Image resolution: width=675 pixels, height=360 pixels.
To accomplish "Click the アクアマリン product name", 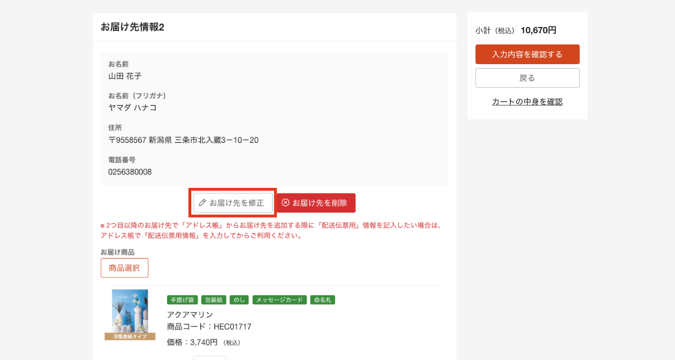I will tap(190, 314).
